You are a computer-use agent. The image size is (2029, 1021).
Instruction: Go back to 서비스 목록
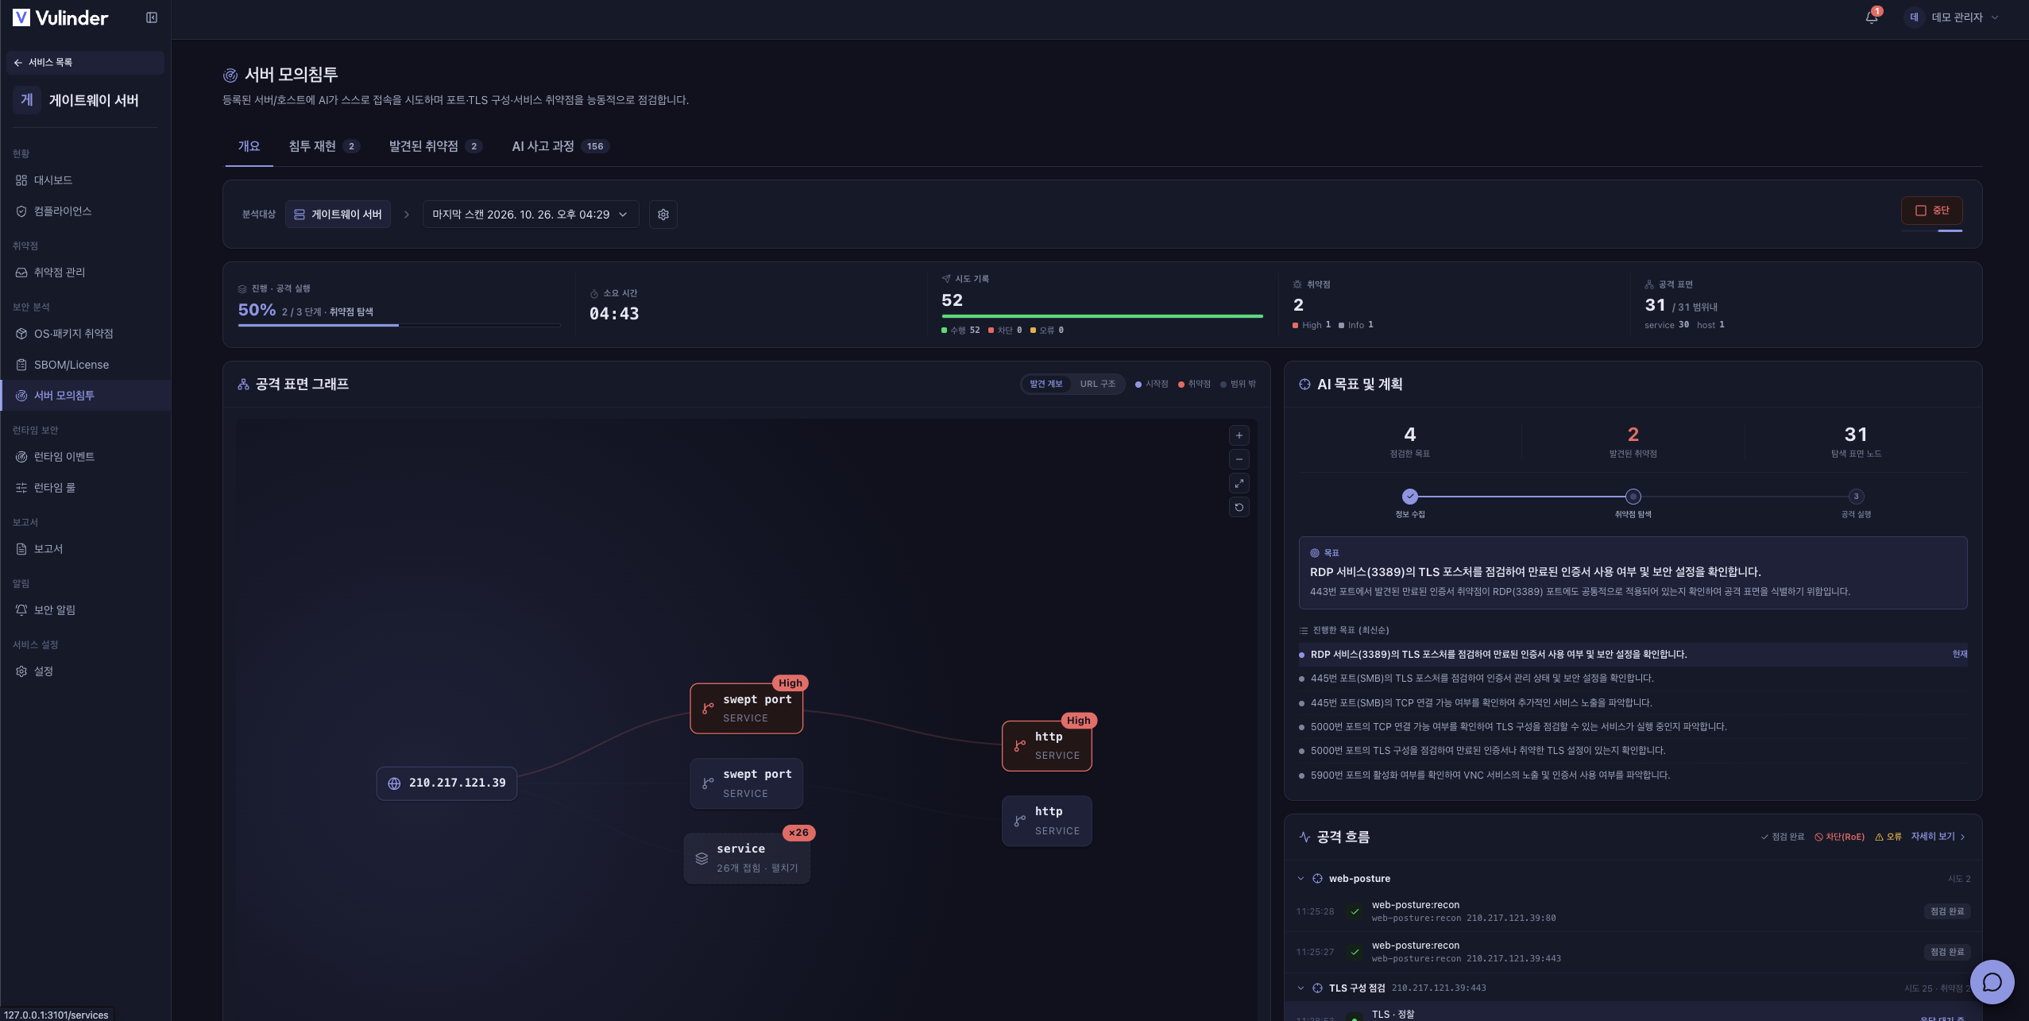pos(85,63)
